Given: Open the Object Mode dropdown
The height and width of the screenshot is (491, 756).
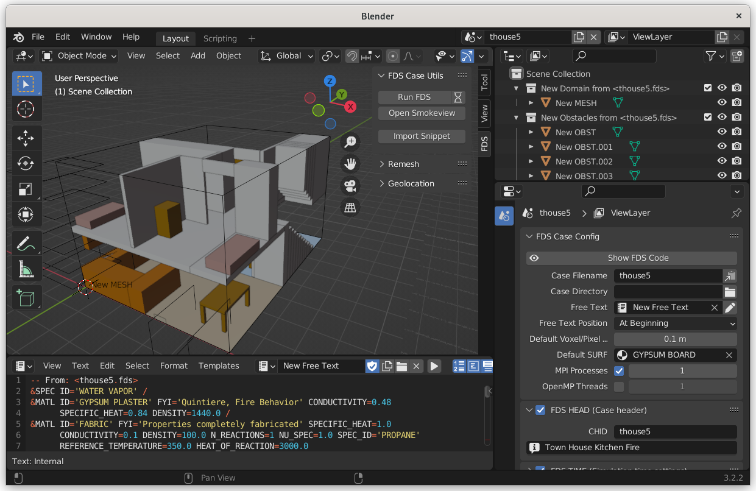Looking at the screenshot, I should click(x=79, y=56).
